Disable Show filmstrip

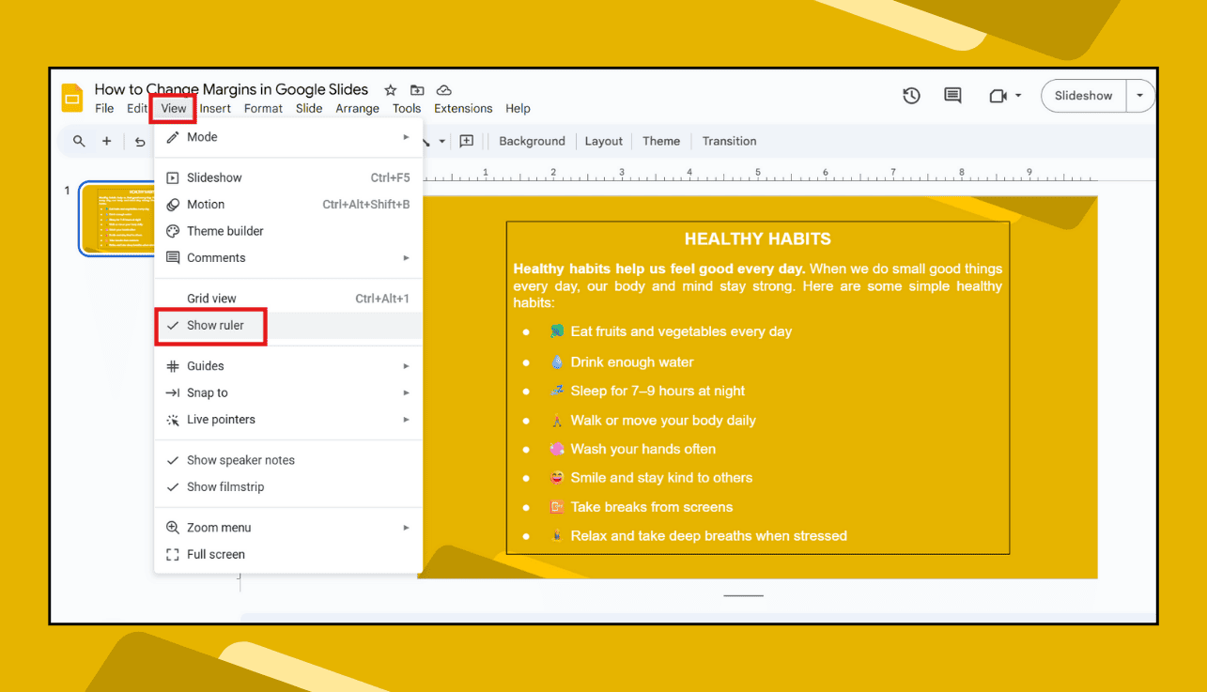coord(228,486)
